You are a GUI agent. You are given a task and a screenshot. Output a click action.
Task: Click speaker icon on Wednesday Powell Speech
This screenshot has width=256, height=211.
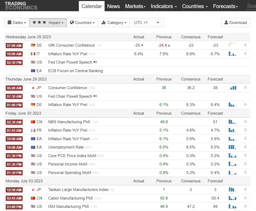coord(95,62)
